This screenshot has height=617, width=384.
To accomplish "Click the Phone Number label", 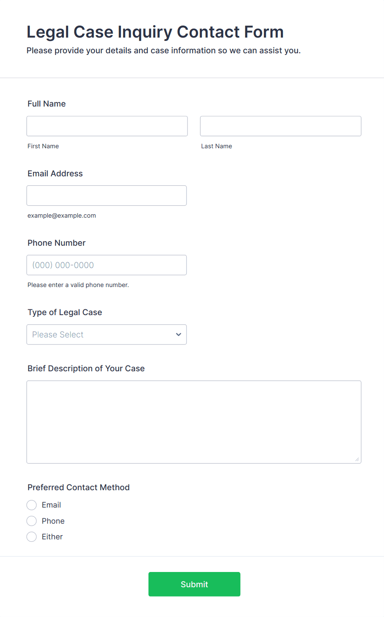I will [x=57, y=243].
